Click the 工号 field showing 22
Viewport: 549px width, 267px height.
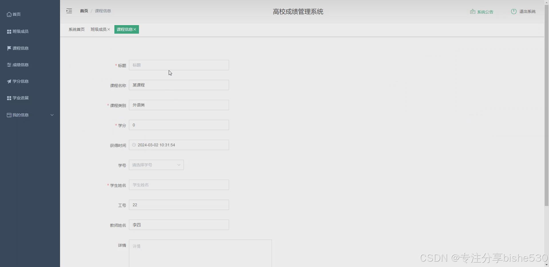point(179,205)
